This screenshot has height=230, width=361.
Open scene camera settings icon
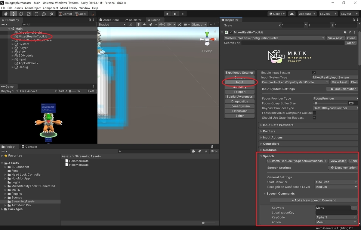(186, 25)
